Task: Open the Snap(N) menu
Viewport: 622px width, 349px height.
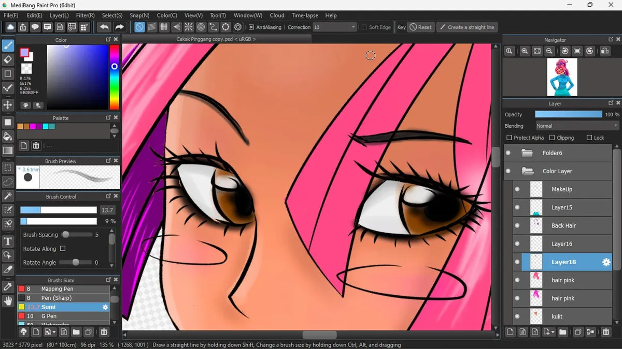Action: pos(139,16)
